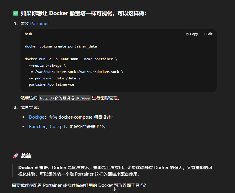Open the Portainer link after 安装

click(x=39, y=24)
